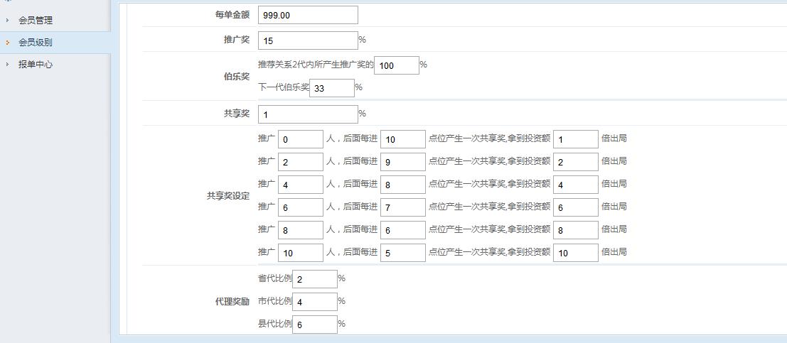Click the 后面每进 field in the 推广 8 row
This screenshot has height=343, width=787.
pos(402,230)
